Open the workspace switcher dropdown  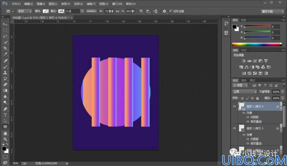click(272, 11)
